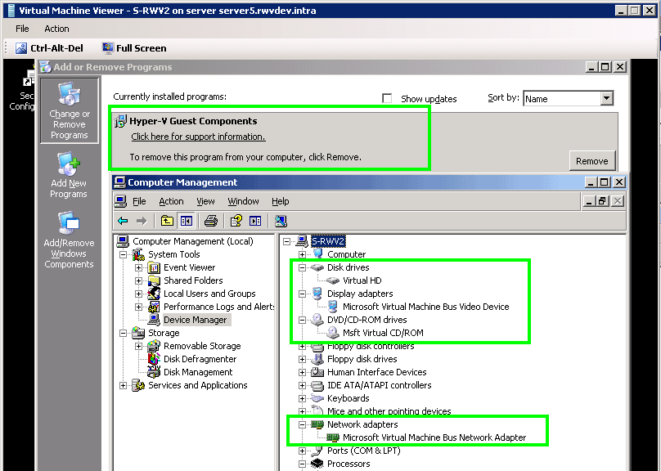
Task: Open the Sort by dropdown
Action: 606,99
